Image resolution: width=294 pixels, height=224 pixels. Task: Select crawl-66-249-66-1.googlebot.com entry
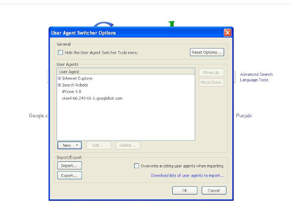[92, 98]
